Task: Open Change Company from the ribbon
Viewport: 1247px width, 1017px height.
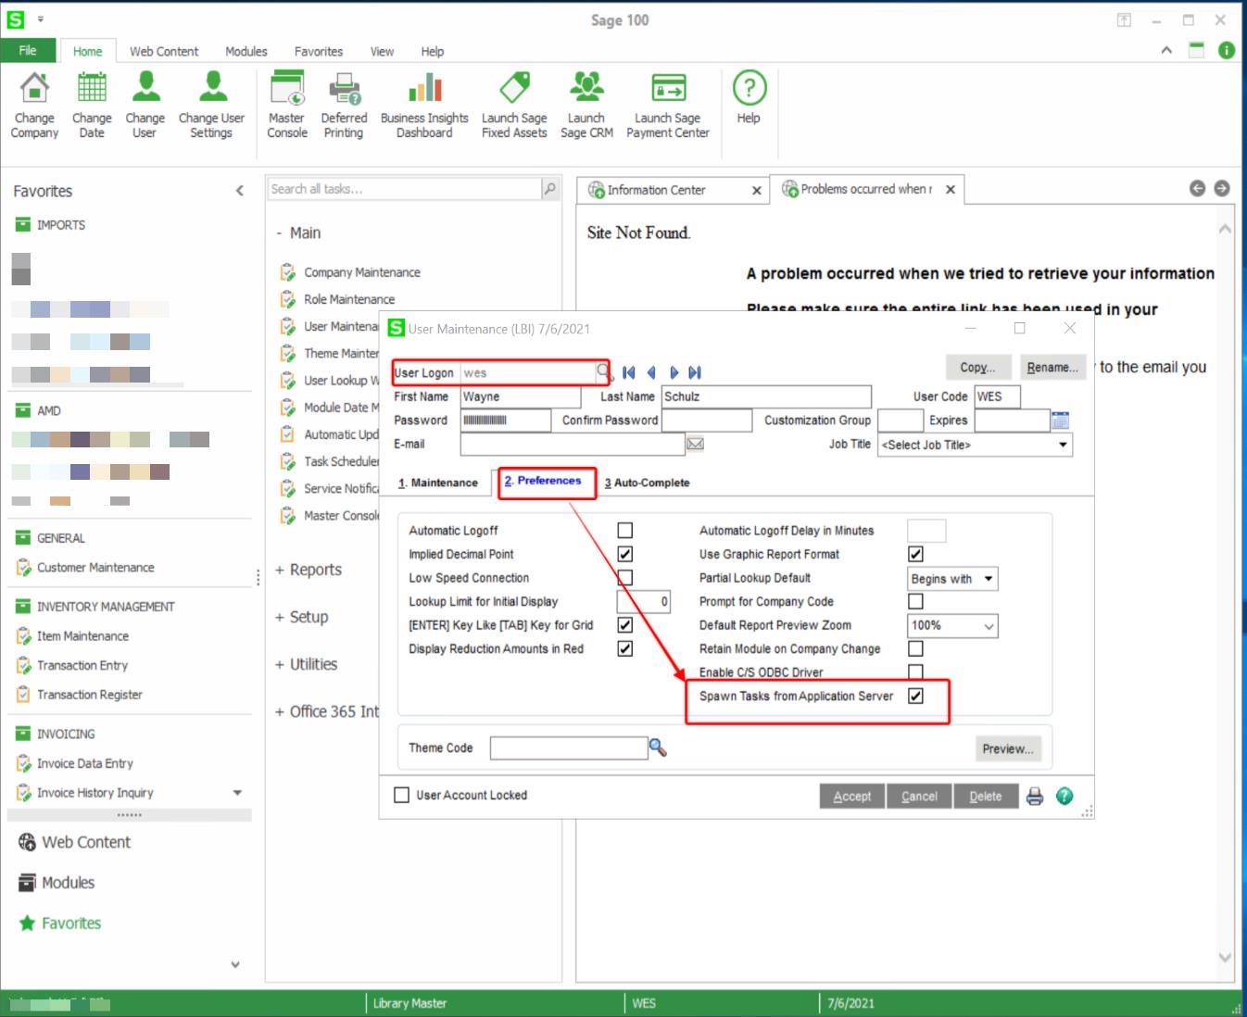Action: (x=34, y=106)
